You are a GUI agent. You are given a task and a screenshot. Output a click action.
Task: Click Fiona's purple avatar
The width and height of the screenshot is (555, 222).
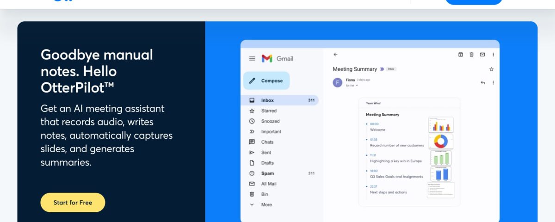point(338,83)
